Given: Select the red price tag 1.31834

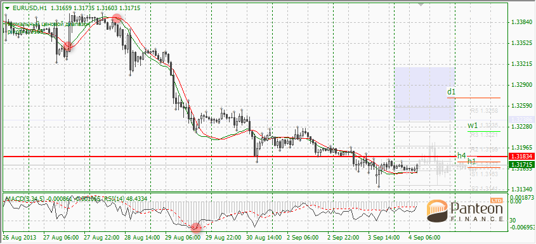Looking at the screenshot, I should 521,156.
